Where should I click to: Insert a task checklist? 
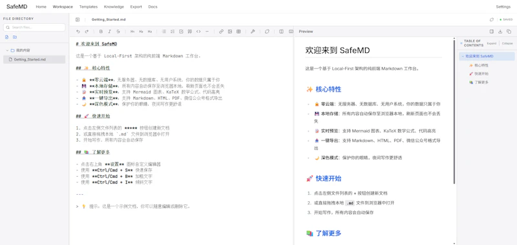(x=181, y=32)
